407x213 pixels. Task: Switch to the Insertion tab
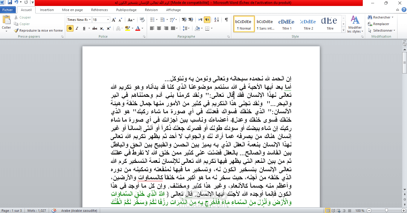47,10
